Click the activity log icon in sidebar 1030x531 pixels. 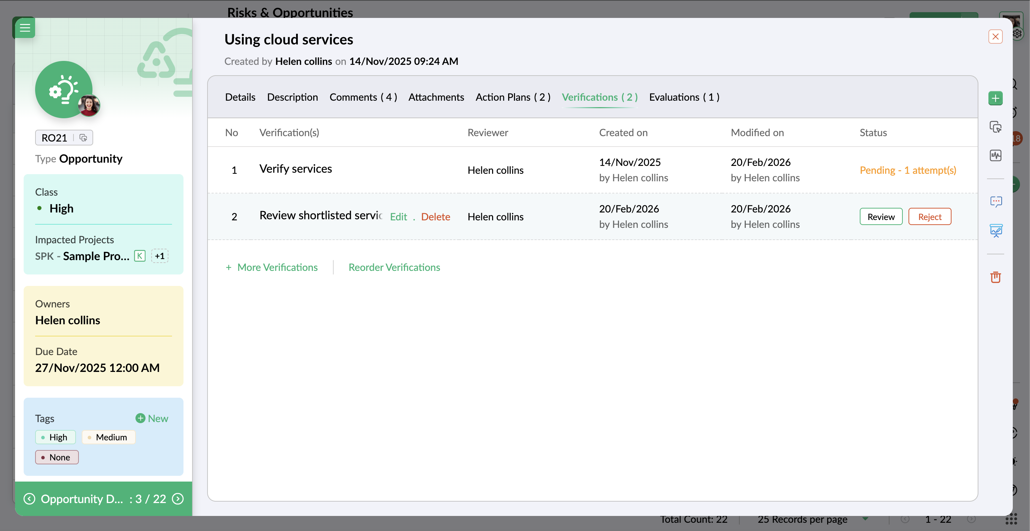(995, 155)
